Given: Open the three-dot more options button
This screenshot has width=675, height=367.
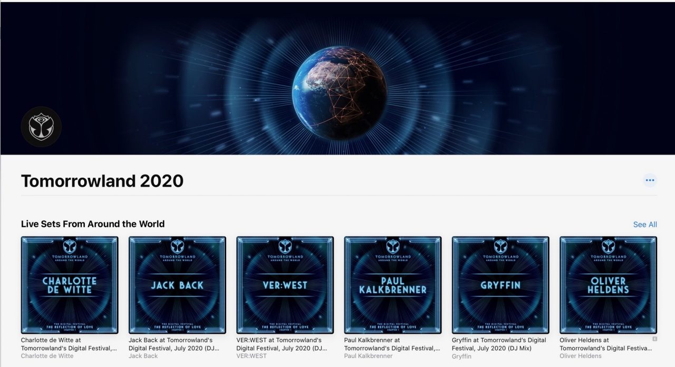Looking at the screenshot, I should [650, 180].
